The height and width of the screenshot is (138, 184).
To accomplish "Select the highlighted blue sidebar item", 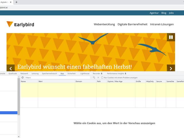I will point(9,113).
